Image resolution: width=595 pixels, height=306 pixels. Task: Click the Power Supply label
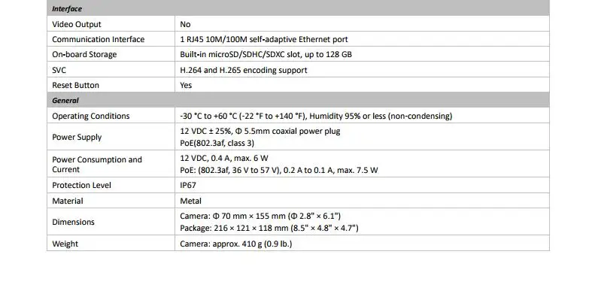click(x=77, y=138)
